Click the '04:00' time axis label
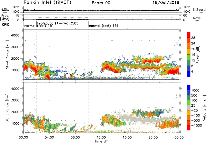Screen dimensions: 207x143 click(49, 138)
